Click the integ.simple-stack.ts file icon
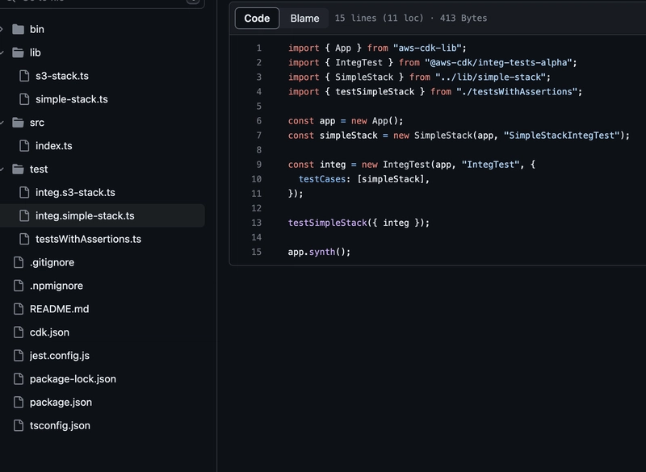The image size is (646, 472). coord(24,215)
